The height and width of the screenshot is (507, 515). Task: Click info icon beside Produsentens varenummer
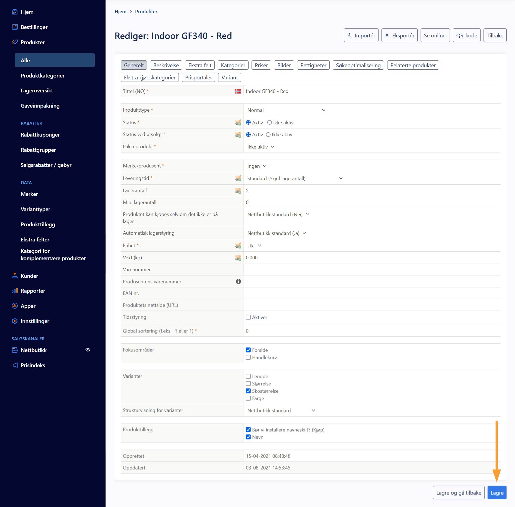pos(238,282)
